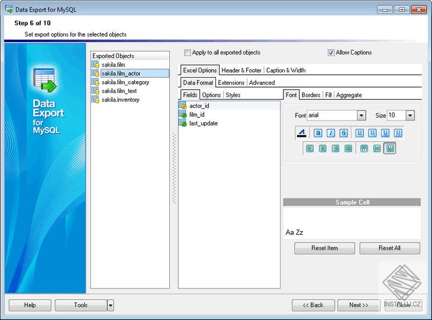Click the Reset All button
Viewport: 432px width, 320px height.
tap(389, 248)
